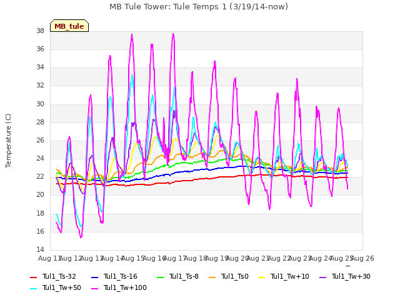Click the orange Tul1_Ts0 legend swatch

click(212, 277)
